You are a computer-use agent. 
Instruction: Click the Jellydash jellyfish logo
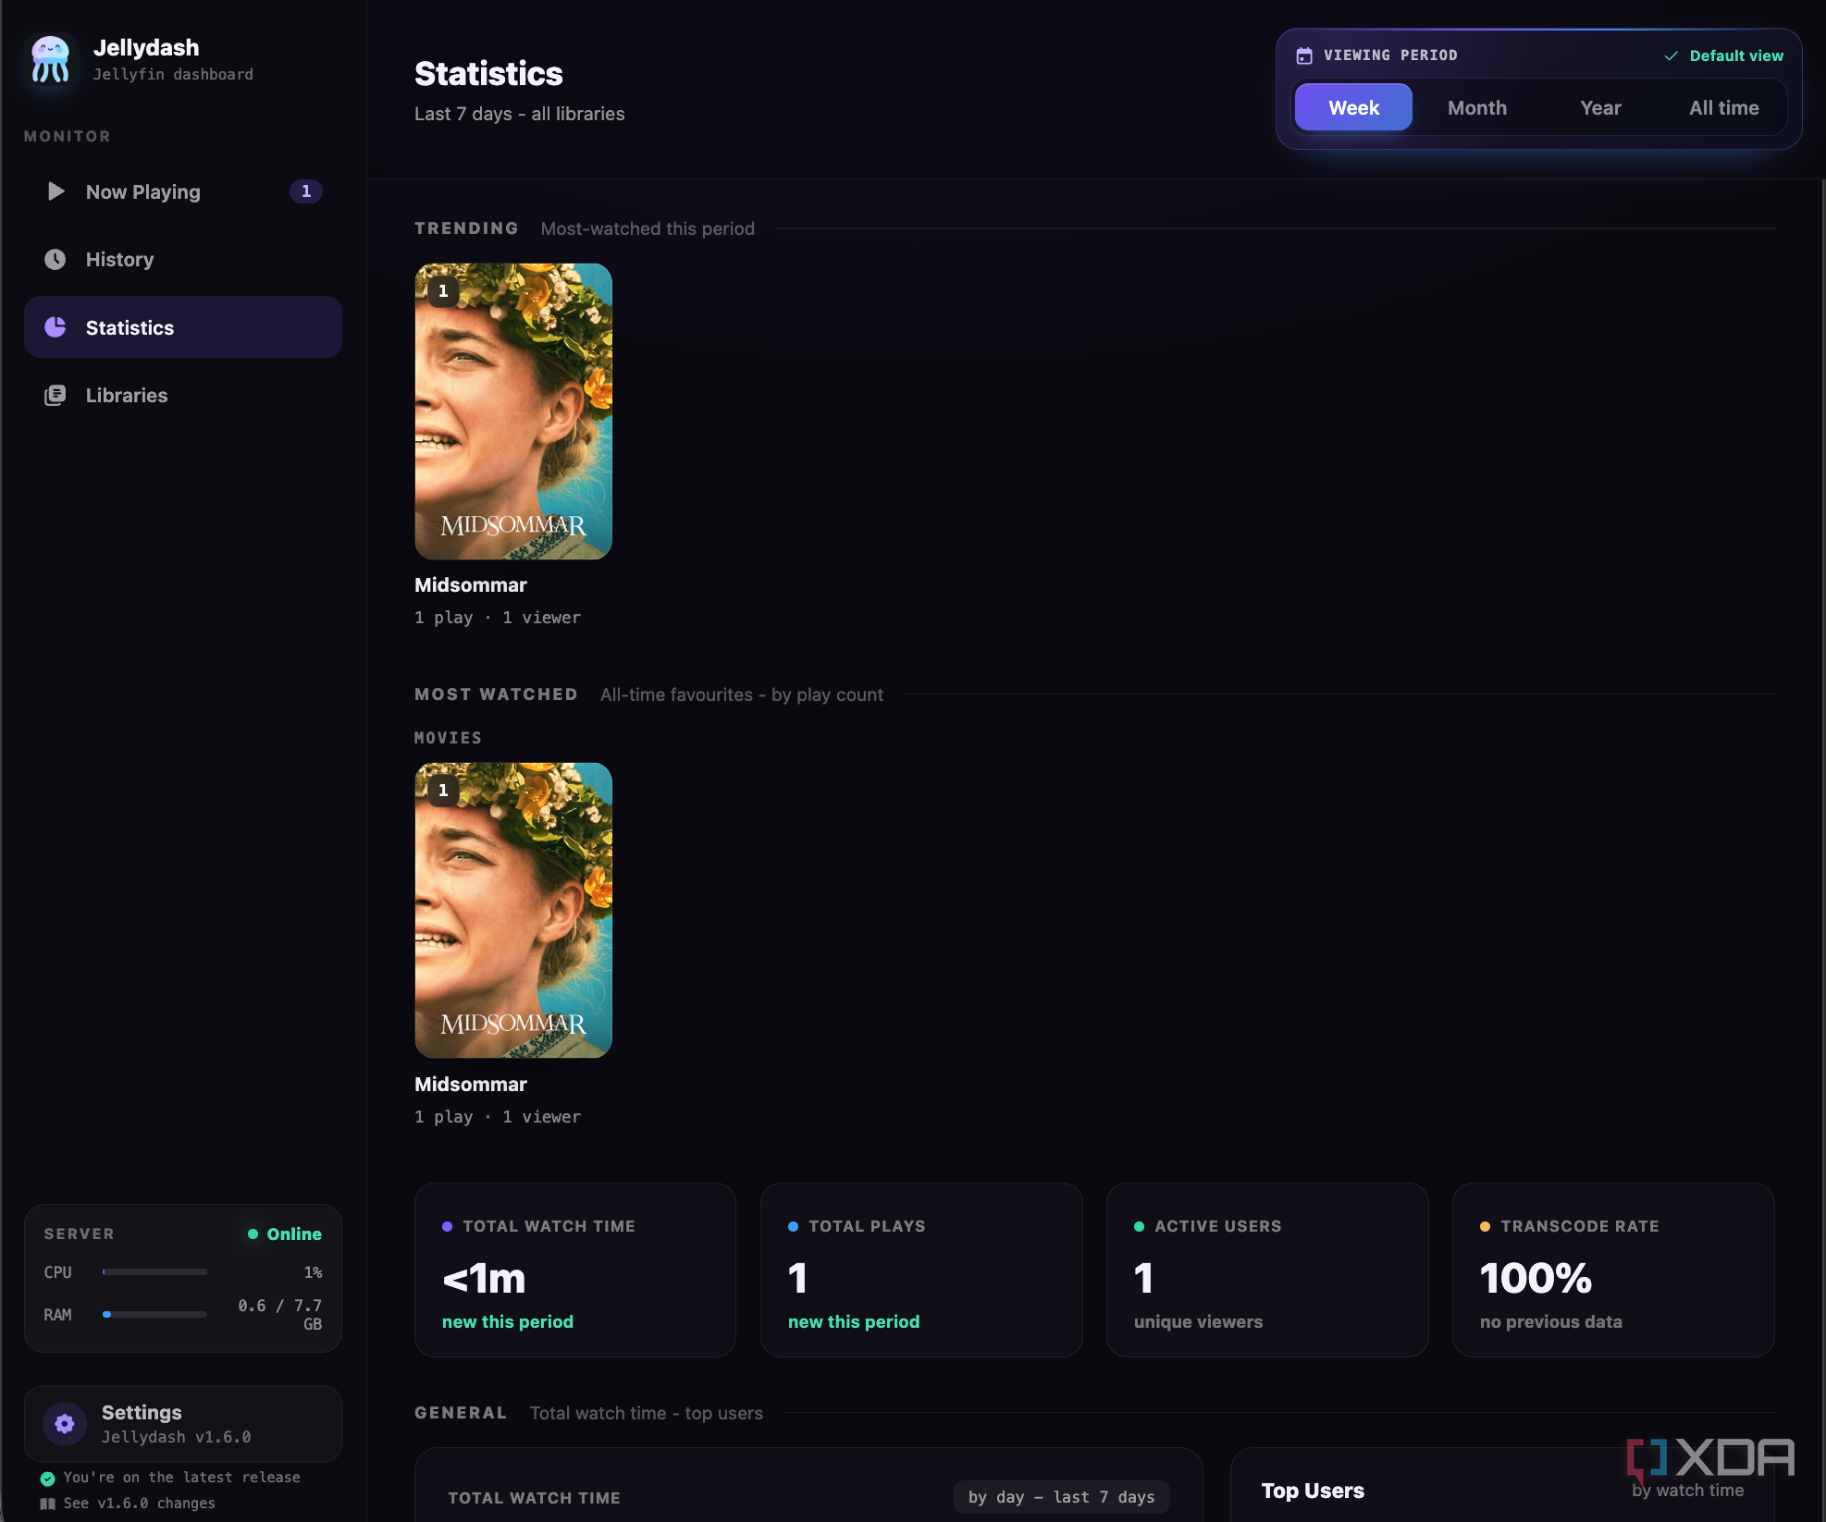[x=50, y=59]
